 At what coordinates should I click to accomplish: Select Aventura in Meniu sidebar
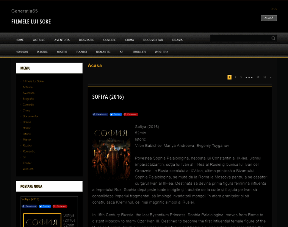[28, 93]
